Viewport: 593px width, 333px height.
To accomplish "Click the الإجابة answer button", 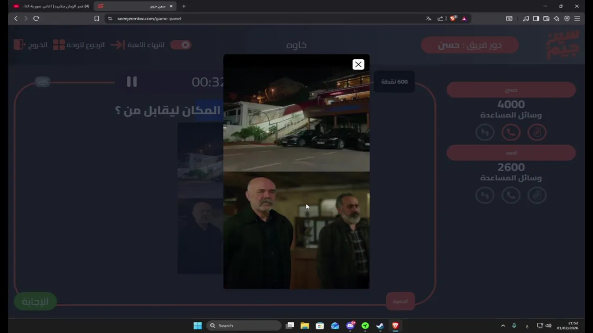I will pos(35,302).
